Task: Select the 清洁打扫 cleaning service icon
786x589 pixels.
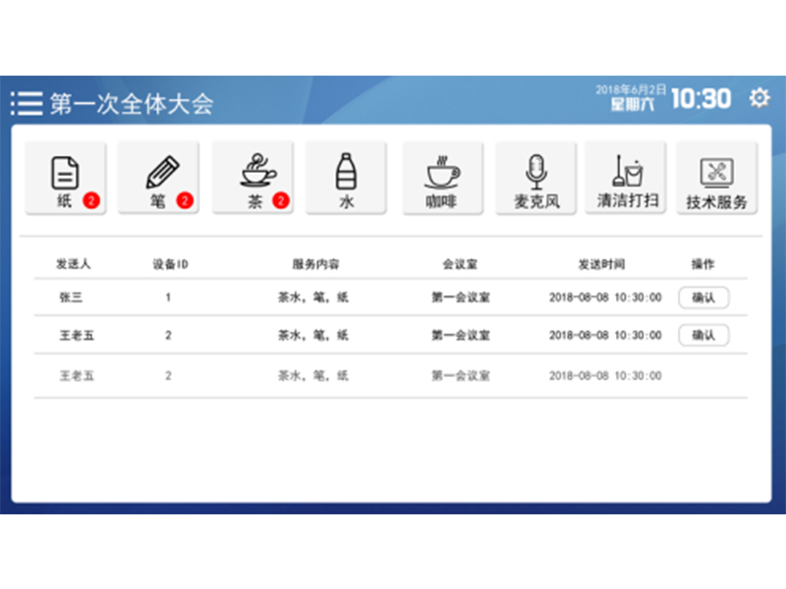Action: (x=627, y=178)
